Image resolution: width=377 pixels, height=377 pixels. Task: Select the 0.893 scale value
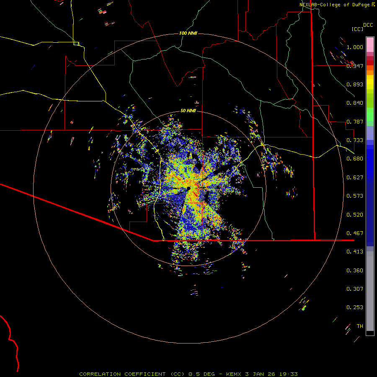tap(355, 84)
